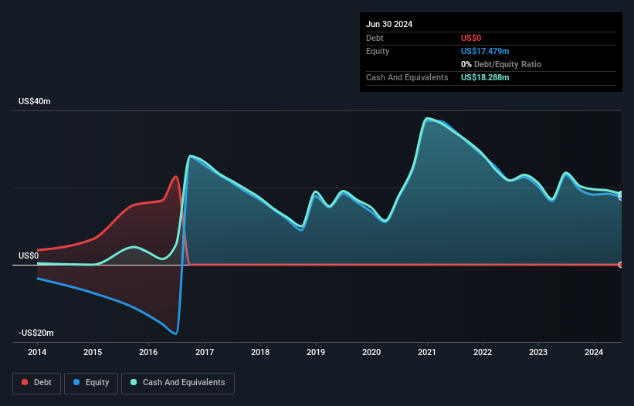Screen dimensions: 634x406
Task: Click the 2017 x-axis label
Action: tap(205, 352)
